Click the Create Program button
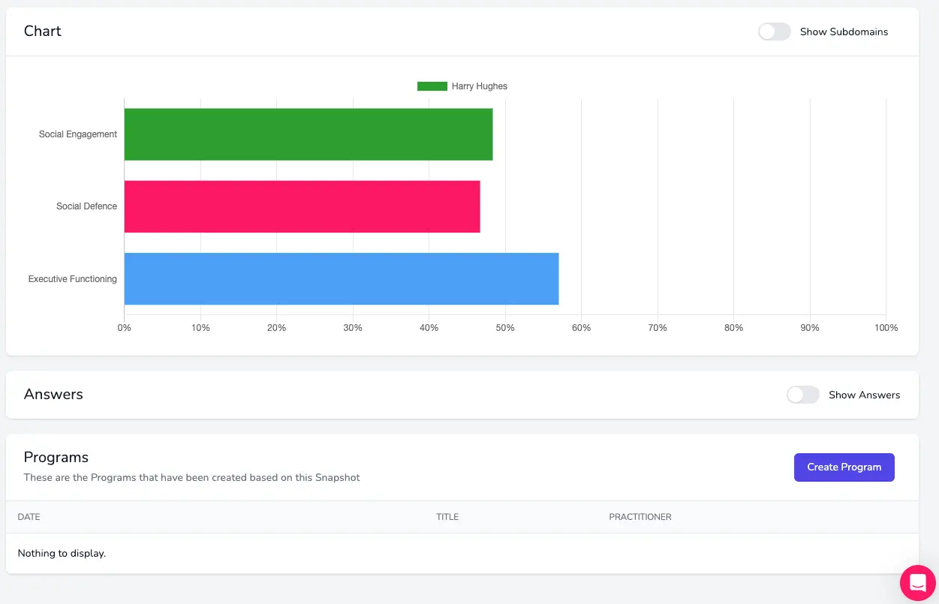 pos(844,467)
